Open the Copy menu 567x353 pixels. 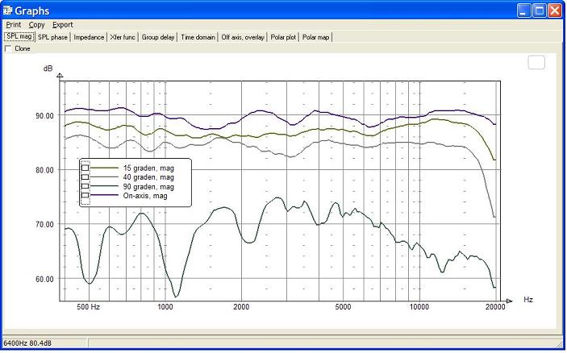tap(36, 25)
